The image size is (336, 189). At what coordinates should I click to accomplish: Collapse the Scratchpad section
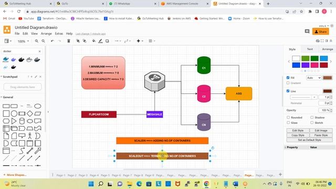(x=9, y=77)
